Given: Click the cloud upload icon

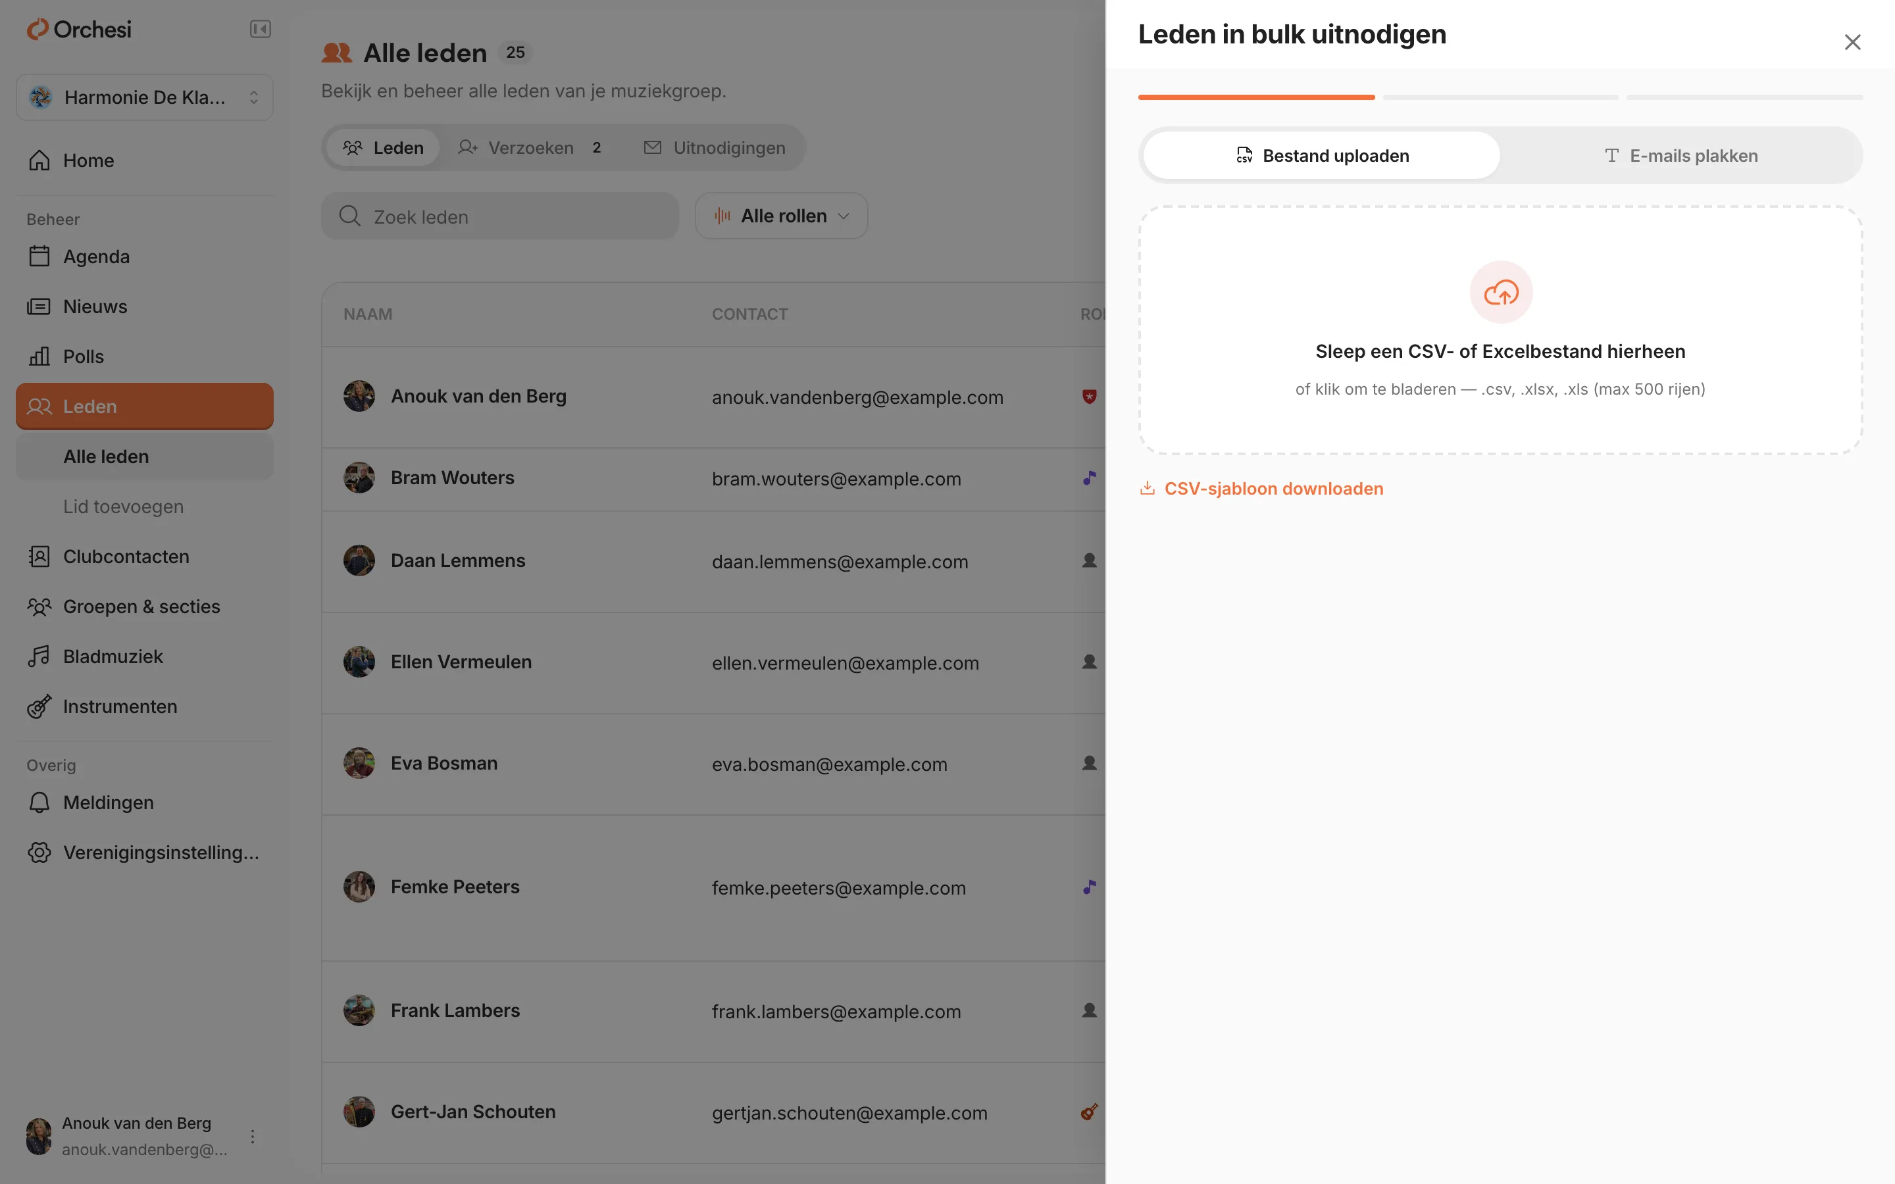Looking at the screenshot, I should click(1500, 292).
